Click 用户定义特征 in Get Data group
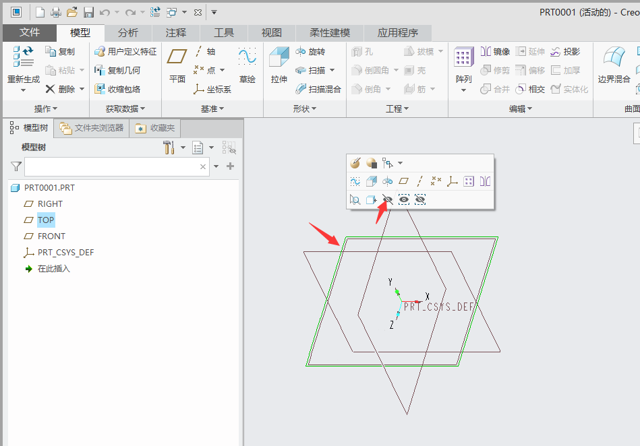Image resolution: width=640 pixels, height=446 pixels. click(x=125, y=52)
